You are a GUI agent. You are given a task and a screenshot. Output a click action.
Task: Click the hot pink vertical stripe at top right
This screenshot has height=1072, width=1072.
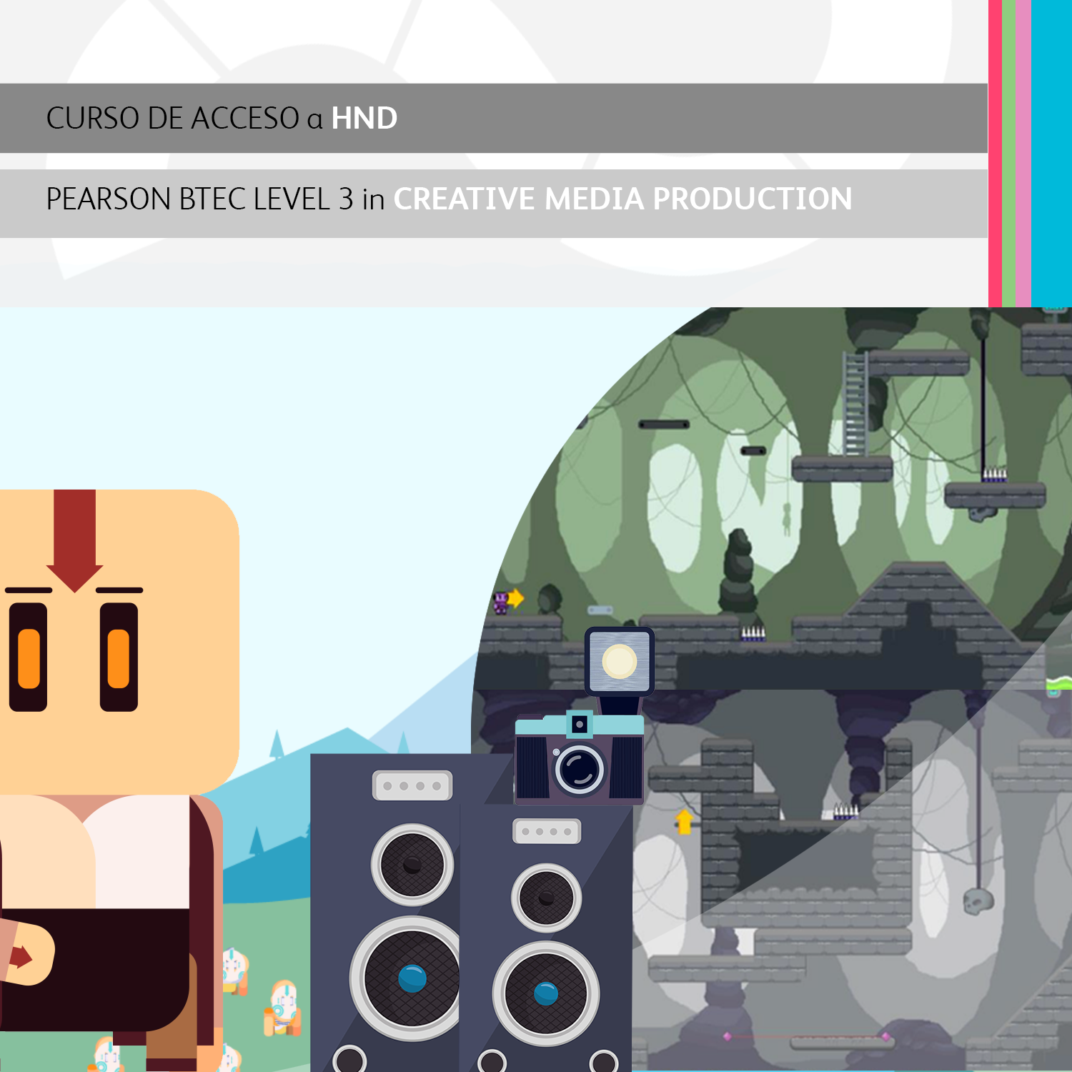coord(995,153)
